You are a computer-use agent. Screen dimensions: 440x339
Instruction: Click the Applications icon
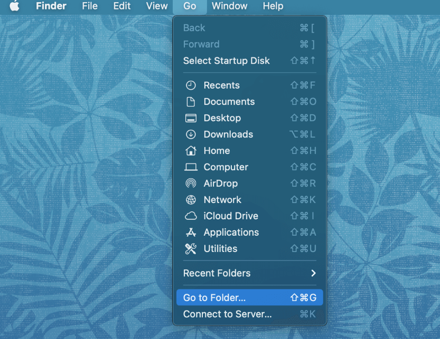pyautogui.click(x=191, y=233)
